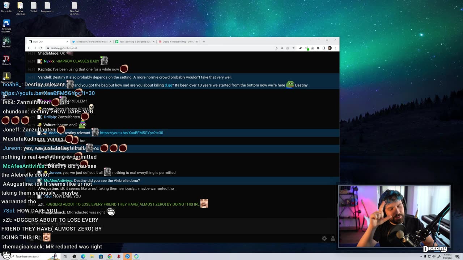Open the Recycle Bin desktop icon
The height and width of the screenshot is (260, 463).
tap(7, 7)
